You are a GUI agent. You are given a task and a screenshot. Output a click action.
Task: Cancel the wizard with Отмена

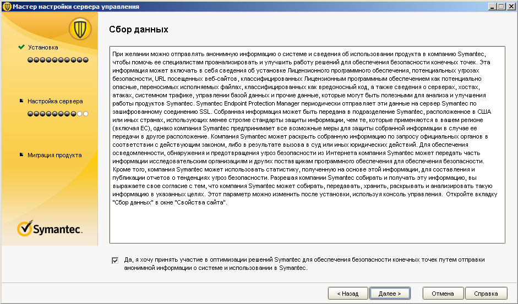click(443, 294)
